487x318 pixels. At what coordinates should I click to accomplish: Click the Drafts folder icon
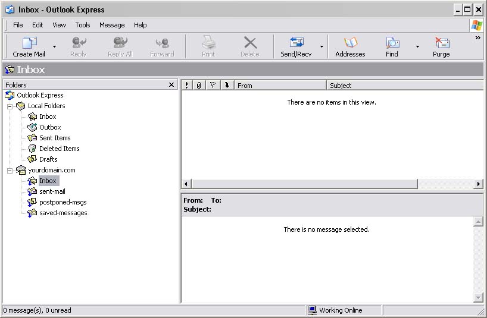click(32, 159)
